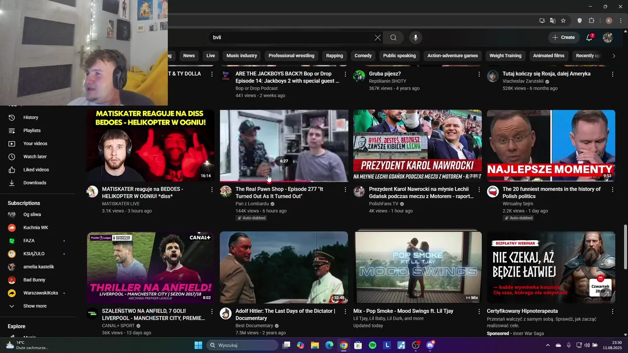Open options for Gruba pijesz? video
The image size is (628, 353).
(x=479, y=75)
